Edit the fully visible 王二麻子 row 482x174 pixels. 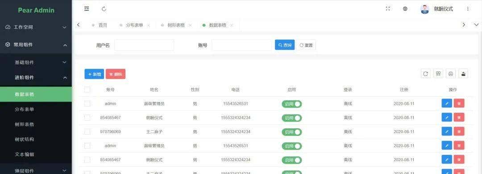[447, 131]
